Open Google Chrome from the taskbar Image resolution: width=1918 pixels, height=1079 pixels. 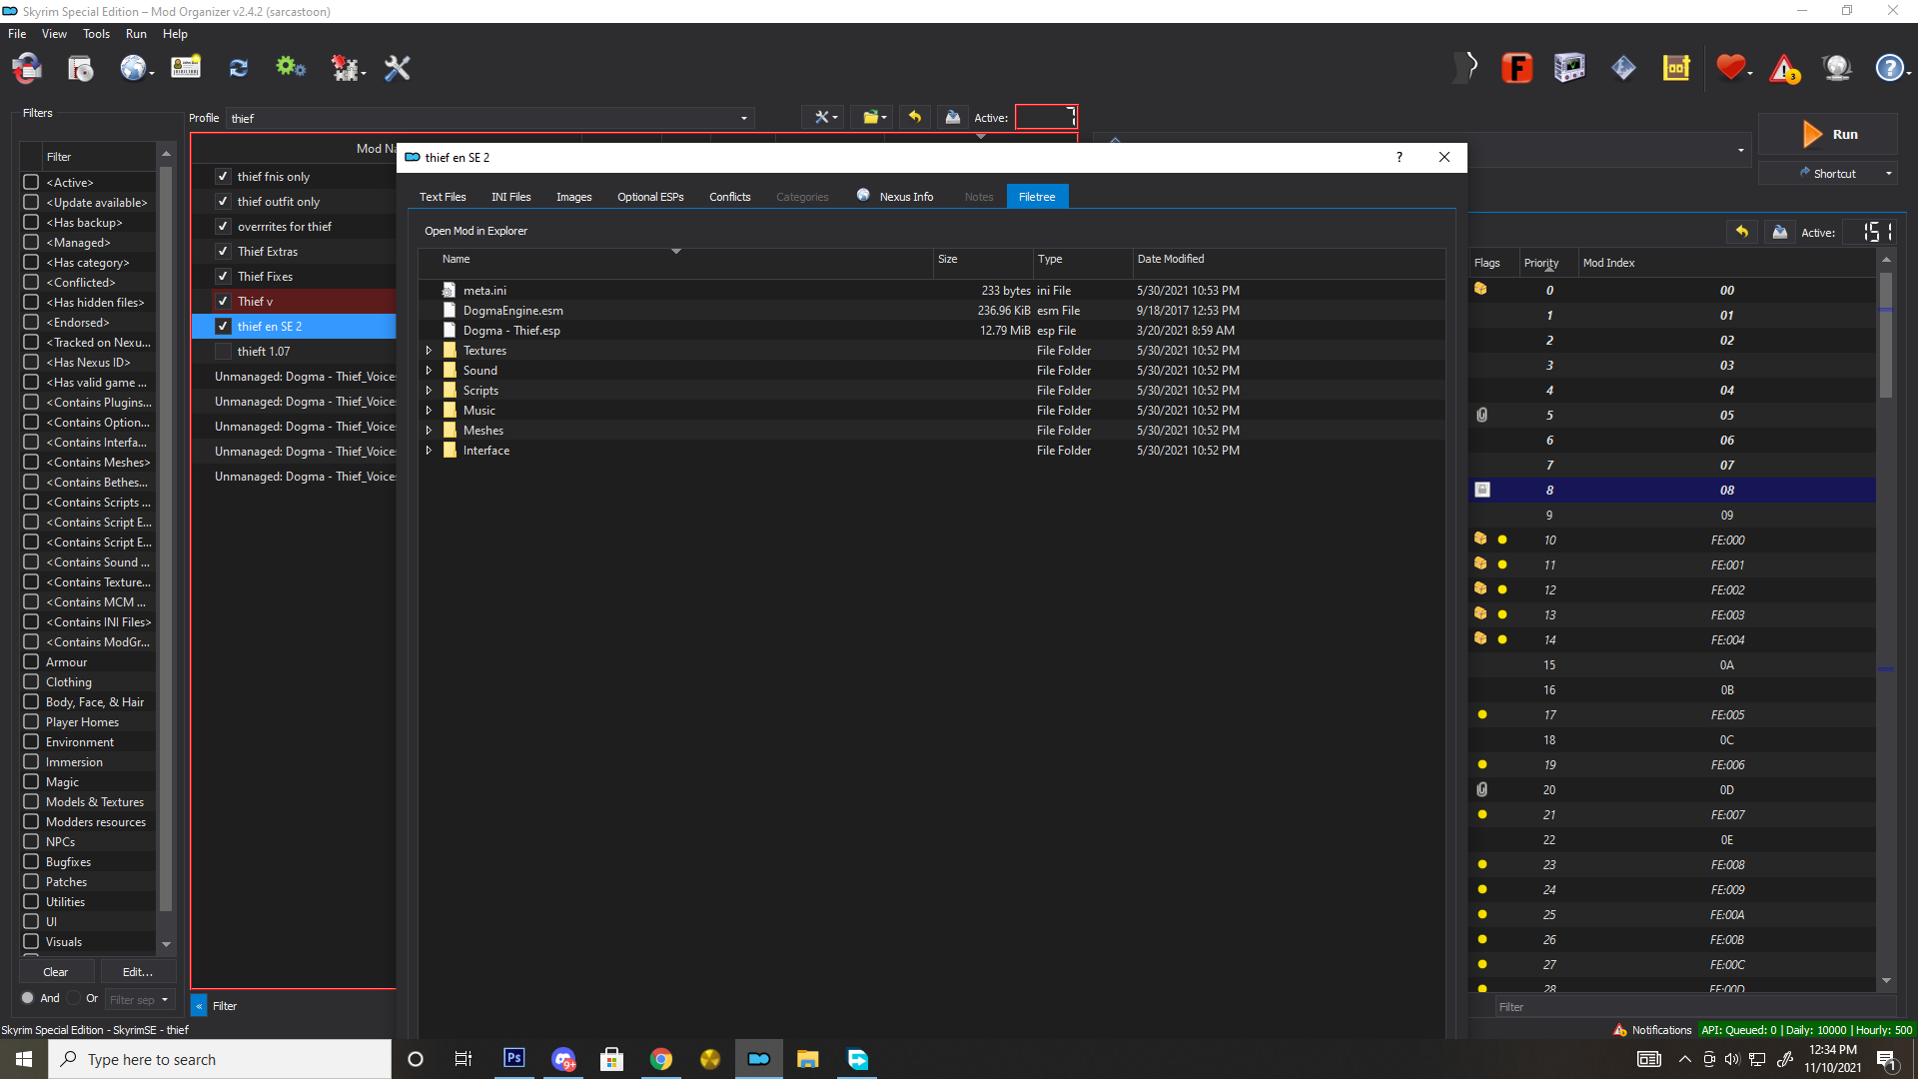(661, 1059)
